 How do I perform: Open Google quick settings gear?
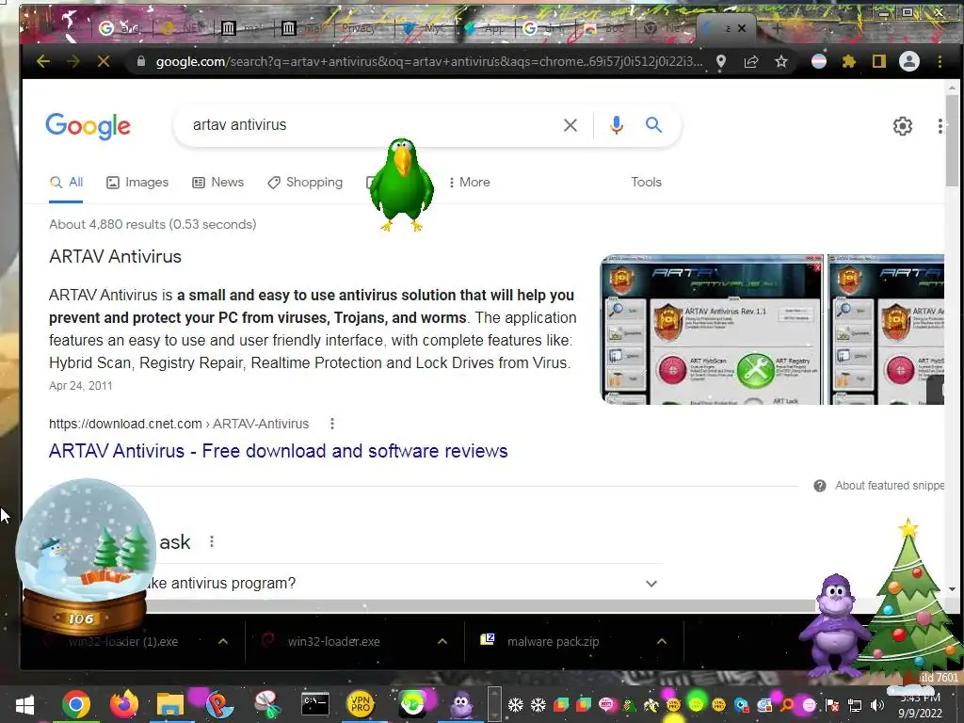(x=903, y=126)
